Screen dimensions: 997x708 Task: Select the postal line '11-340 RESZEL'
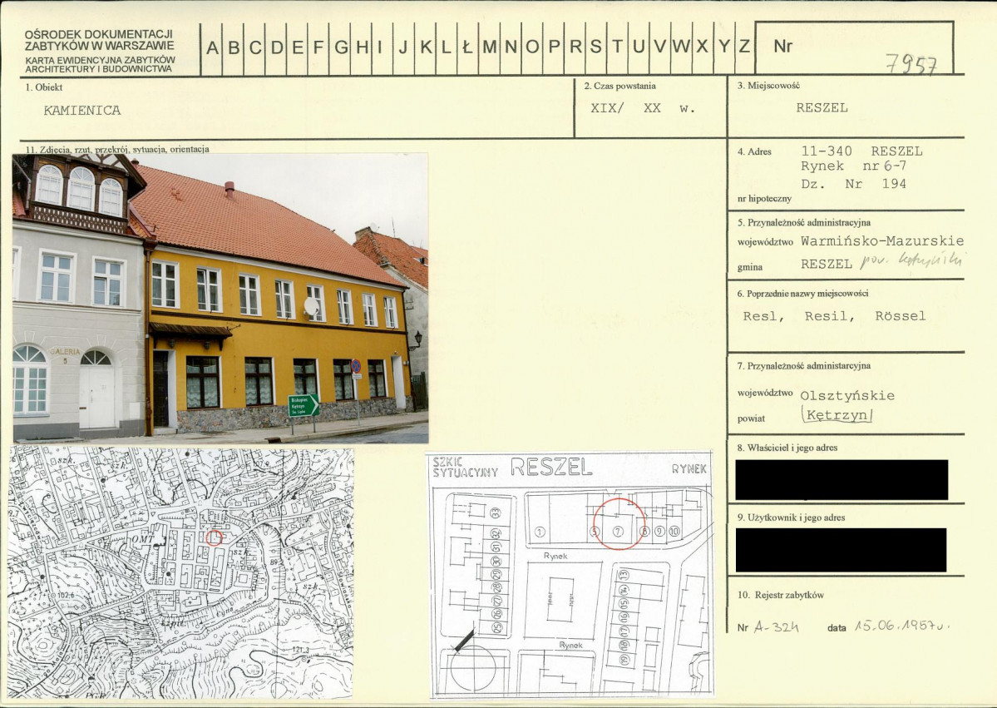[x=861, y=151]
